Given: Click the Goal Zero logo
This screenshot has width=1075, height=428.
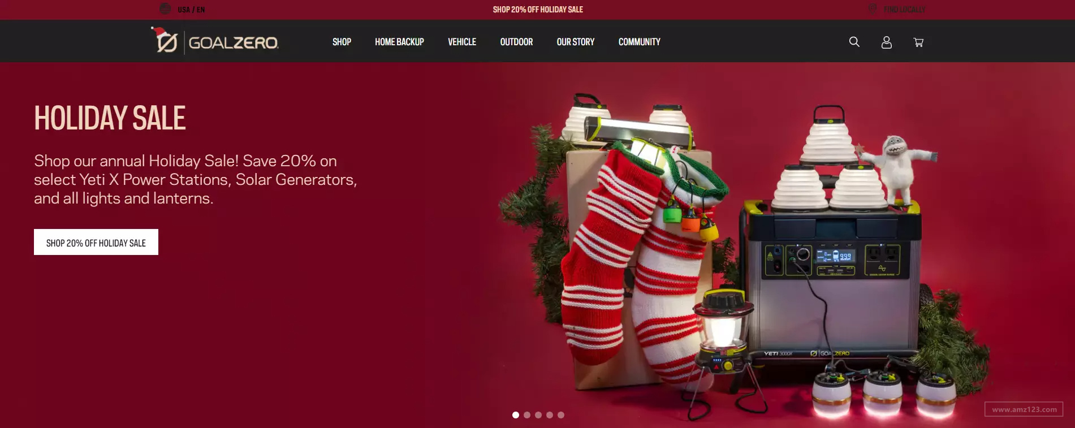Looking at the screenshot, I should (215, 41).
